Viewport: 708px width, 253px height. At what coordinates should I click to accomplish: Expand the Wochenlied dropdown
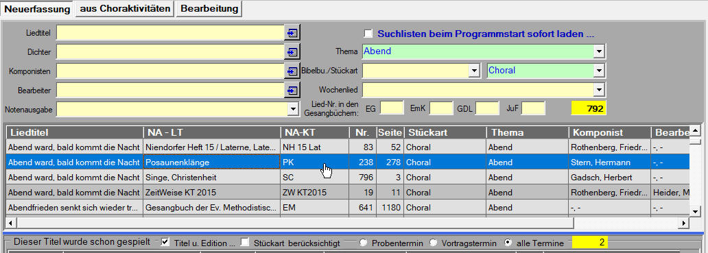pyautogui.click(x=599, y=90)
